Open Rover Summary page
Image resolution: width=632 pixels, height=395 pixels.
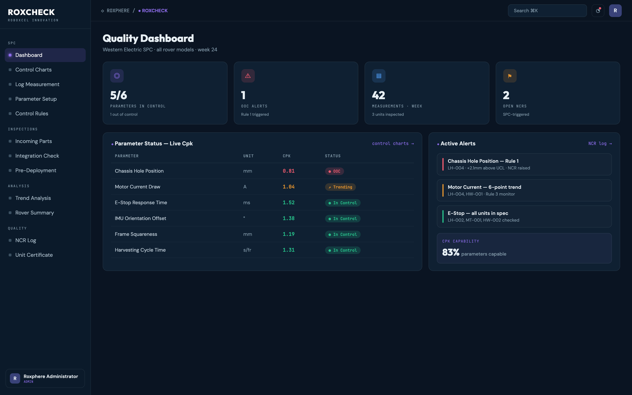coord(45,213)
